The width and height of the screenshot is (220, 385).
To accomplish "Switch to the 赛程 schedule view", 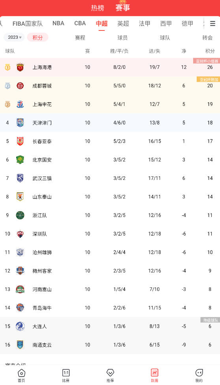I will 80,38.
